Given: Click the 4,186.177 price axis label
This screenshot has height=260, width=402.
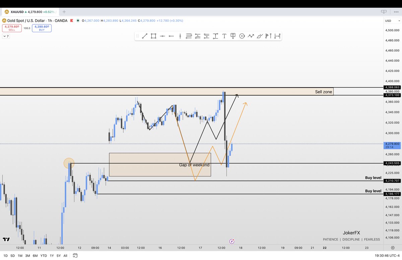Looking at the screenshot, I should point(392,194).
